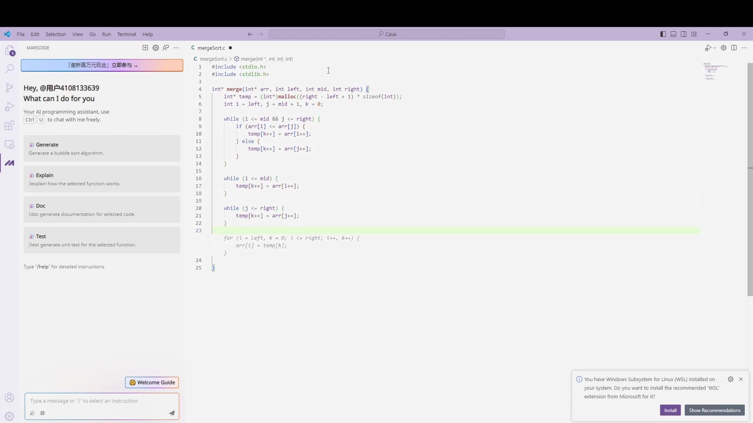
Task: Toggle the bottom panel layout button
Action: [673, 34]
